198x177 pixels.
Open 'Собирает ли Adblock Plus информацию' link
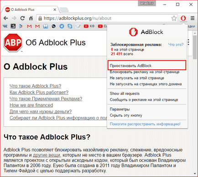click(58, 118)
